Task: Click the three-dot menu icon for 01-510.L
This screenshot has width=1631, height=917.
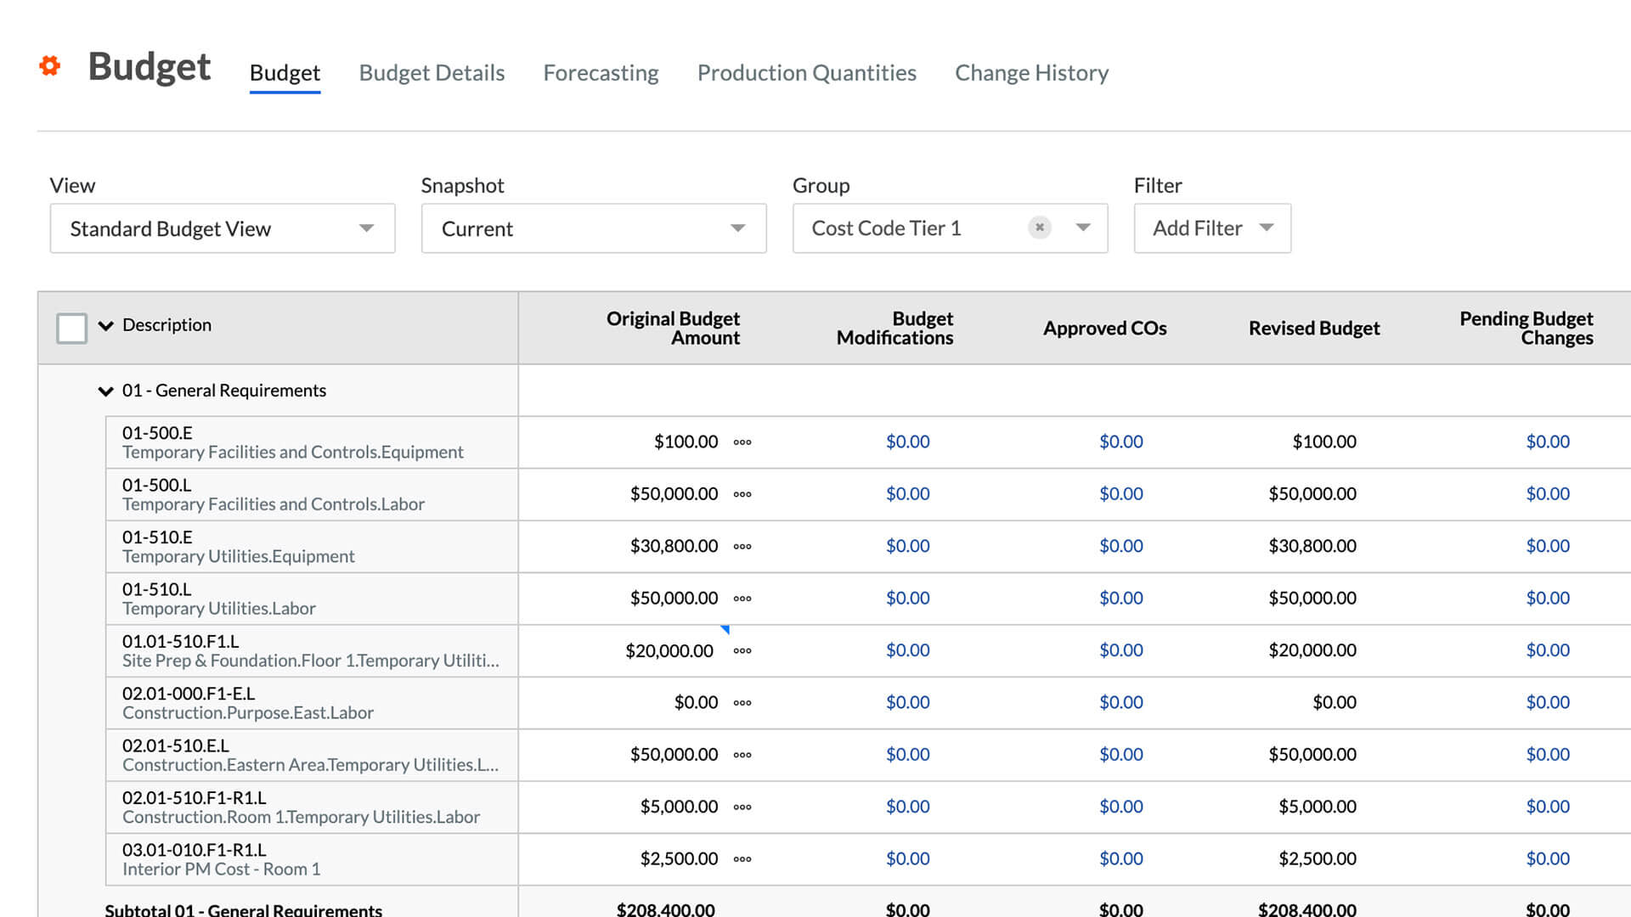Action: point(742,598)
